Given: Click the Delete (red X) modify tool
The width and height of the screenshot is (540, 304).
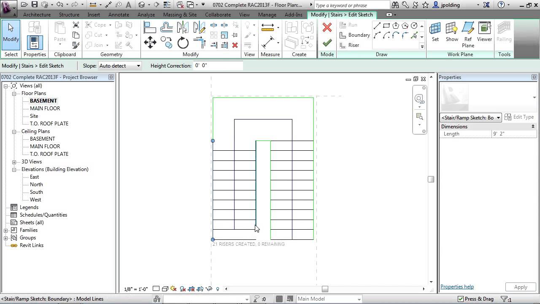Looking at the screenshot, I should click(x=235, y=45).
